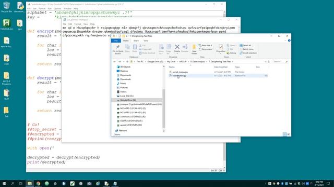Viewport: 334px width, 187px height.
Task: Click the Paste icon in Clipboard group
Action: coord(135,48)
